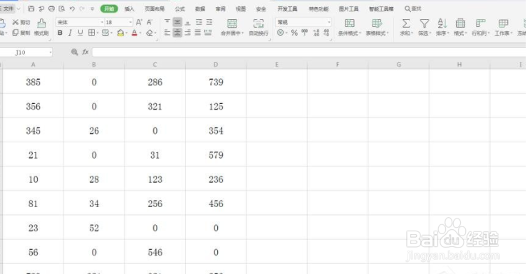This screenshot has height=274, width=530.
Task: Switch to the Page Layout (页面布局) tab
Action: (155, 9)
